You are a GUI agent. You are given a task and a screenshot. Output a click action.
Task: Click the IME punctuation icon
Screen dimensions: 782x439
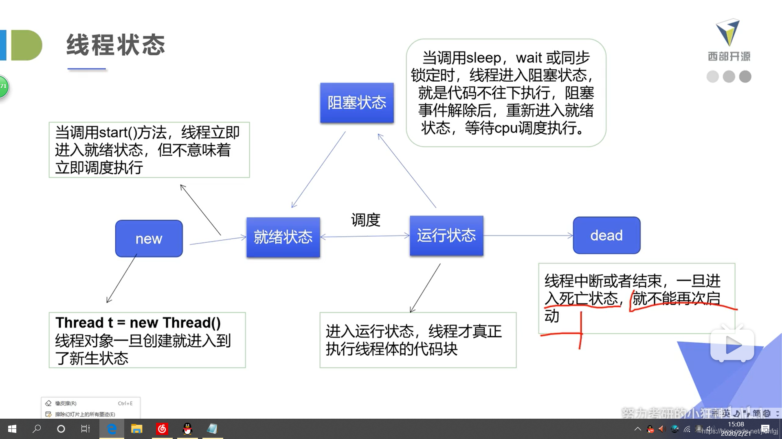point(747,413)
